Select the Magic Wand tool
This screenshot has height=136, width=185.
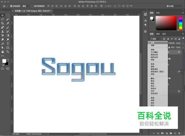point(8,19)
